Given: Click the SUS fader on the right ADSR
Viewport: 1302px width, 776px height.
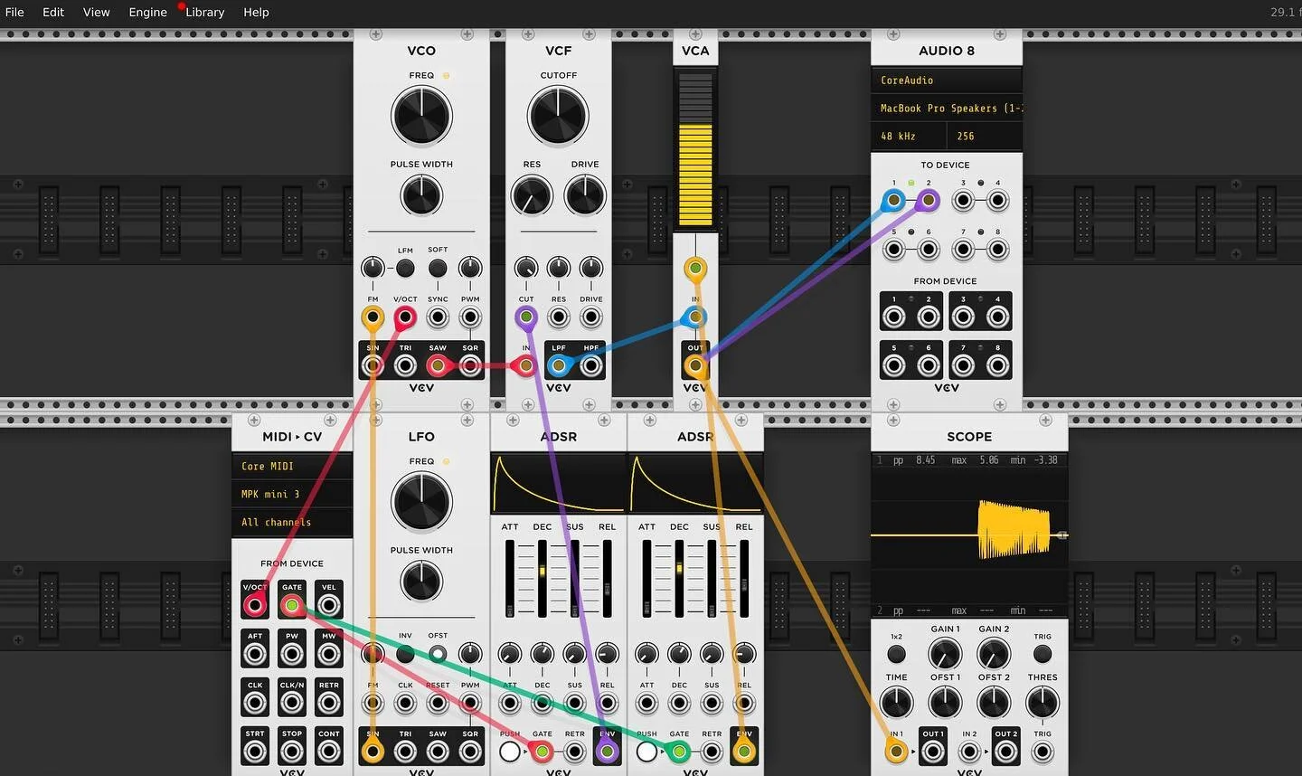Looking at the screenshot, I should pos(711,579).
